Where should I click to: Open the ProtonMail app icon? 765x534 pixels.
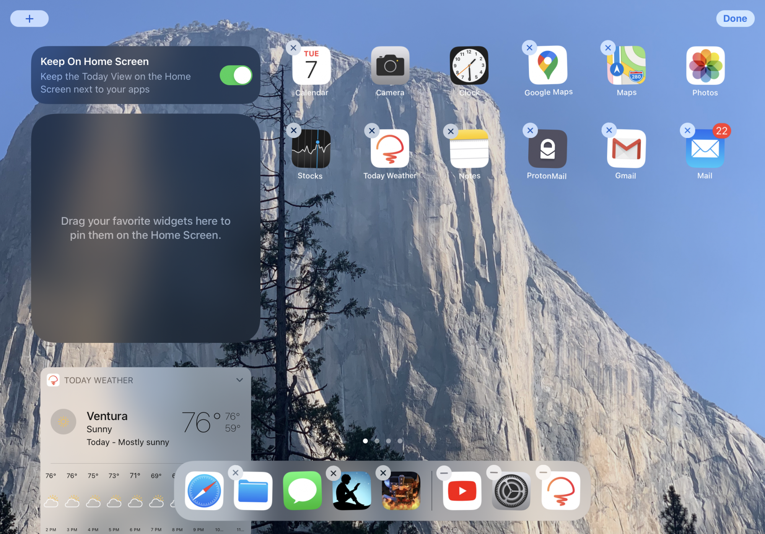click(x=547, y=149)
